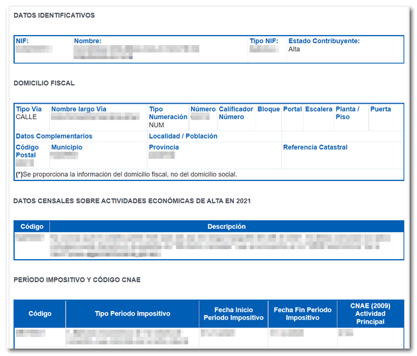
Task: Click the Tipo Vía 'CALLE' value
Action: pyautogui.click(x=26, y=117)
